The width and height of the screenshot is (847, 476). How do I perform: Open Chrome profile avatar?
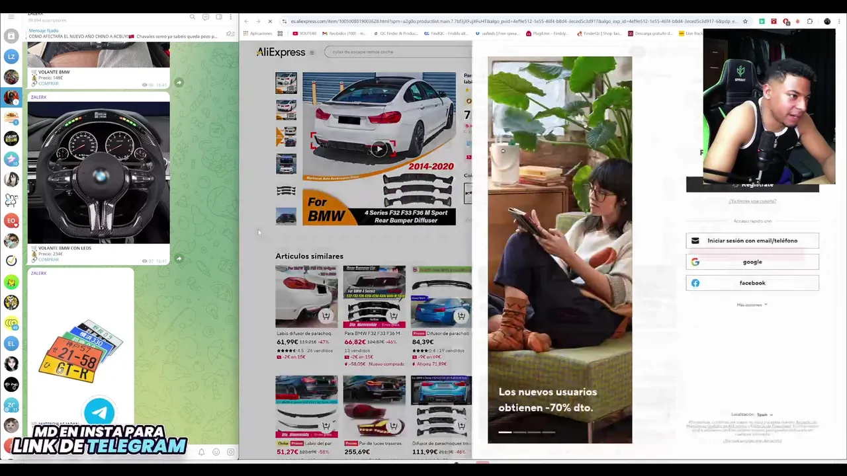click(x=827, y=21)
